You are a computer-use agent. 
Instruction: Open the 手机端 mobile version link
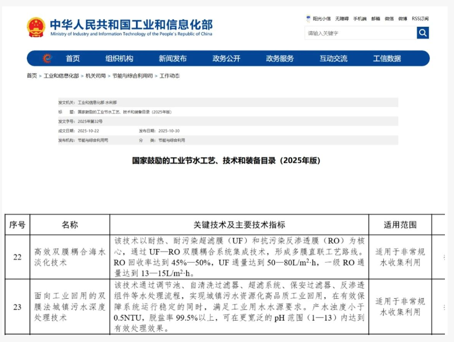[360, 19]
